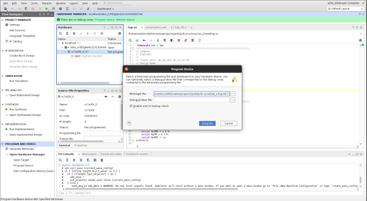367x201 pixels.
Task: Click the paste icon in editor toolbar
Action: click(x=172, y=40)
